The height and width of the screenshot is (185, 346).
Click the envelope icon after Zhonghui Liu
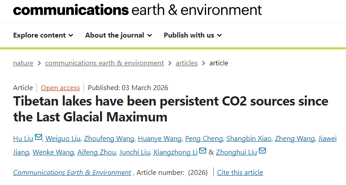pyautogui.click(x=262, y=151)
